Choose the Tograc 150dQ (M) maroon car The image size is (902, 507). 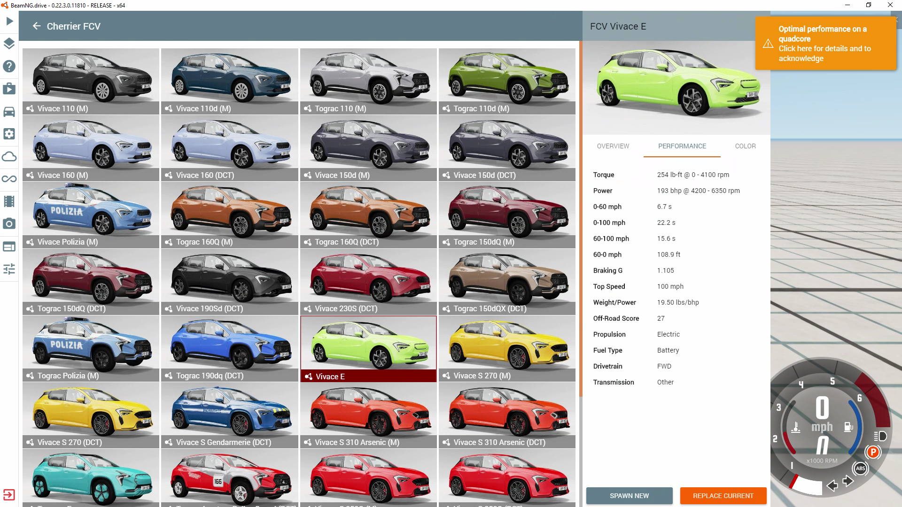coord(507,215)
